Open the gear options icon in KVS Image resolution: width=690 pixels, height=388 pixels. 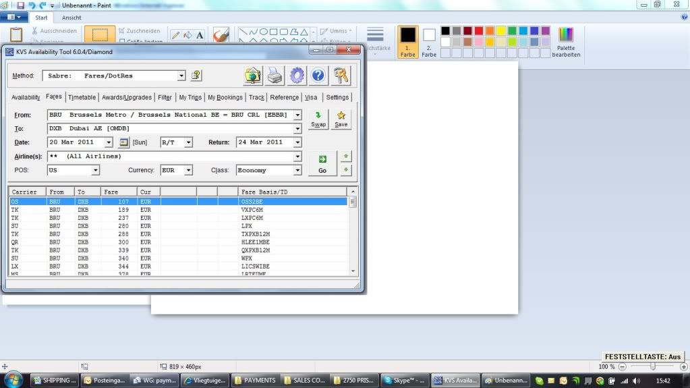pos(297,76)
